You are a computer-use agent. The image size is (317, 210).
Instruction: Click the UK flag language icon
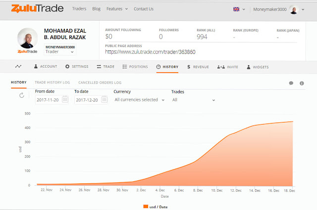pyautogui.click(x=236, y=9)
